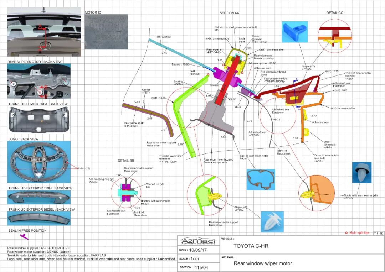Click the 'Adhesion primer : 20.00' label
The width and height of the screenshot is (385, 272).
tap(262, 63)
